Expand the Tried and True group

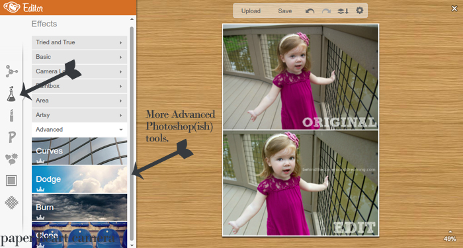click(x=79, y=42)
